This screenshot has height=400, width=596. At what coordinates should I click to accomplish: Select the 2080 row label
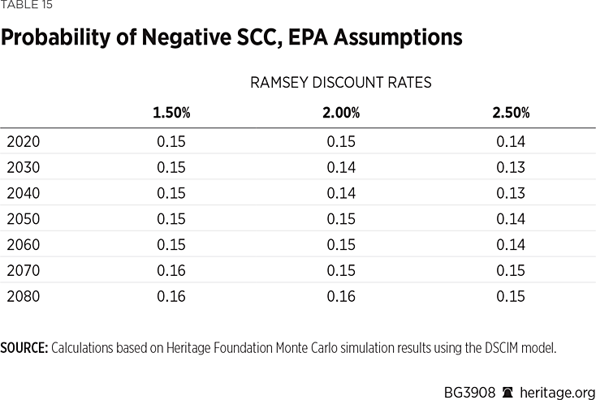23,296
